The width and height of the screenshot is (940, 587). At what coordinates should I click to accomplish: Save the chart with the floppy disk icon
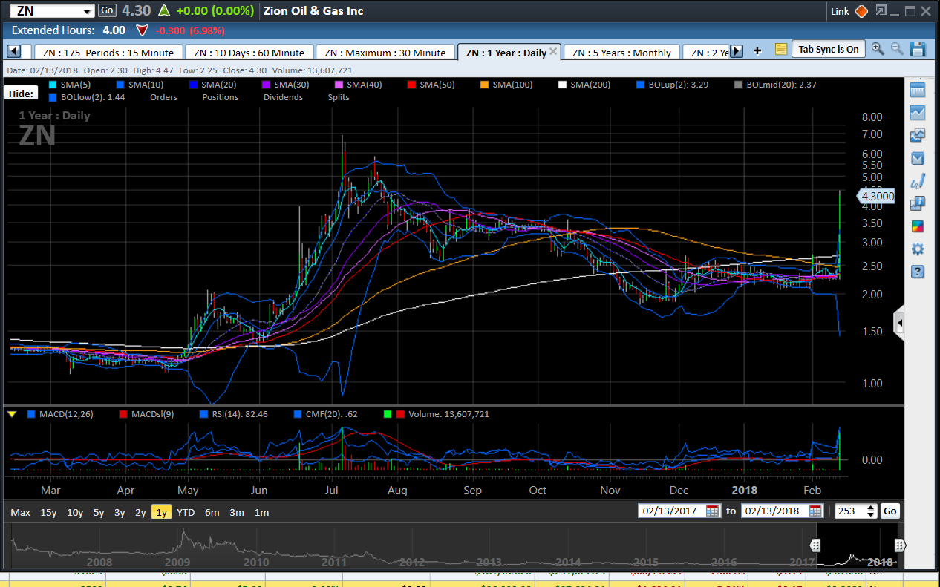click(918, 49)
